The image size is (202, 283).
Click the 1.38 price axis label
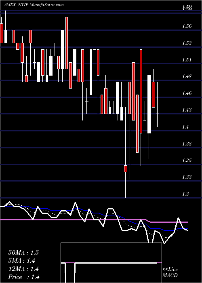187,144
